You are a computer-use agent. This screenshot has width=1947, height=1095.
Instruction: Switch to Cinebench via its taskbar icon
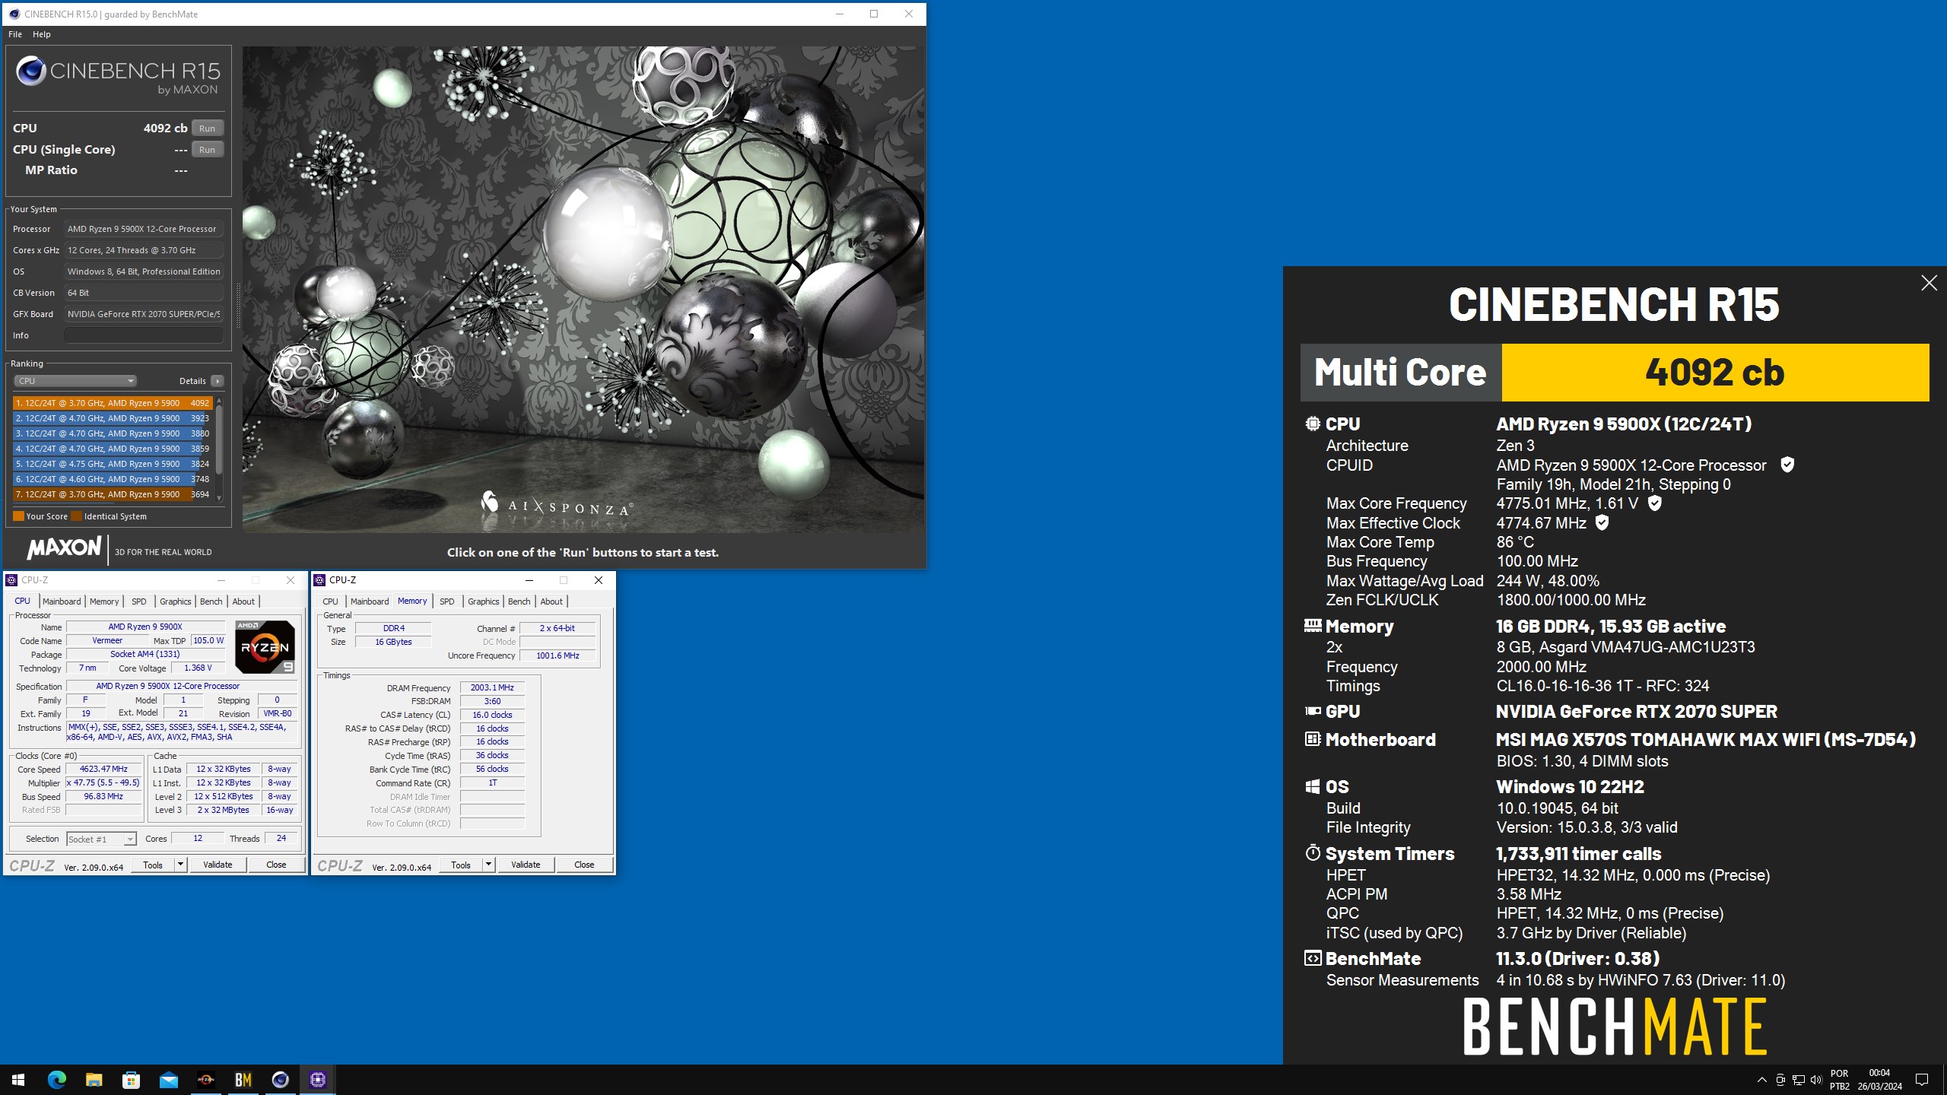click(x=280, y=1080)
